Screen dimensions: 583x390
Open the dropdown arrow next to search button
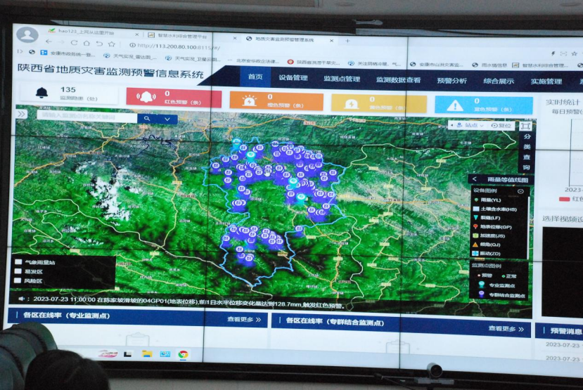pyautogui.click(x=167, y=119)
